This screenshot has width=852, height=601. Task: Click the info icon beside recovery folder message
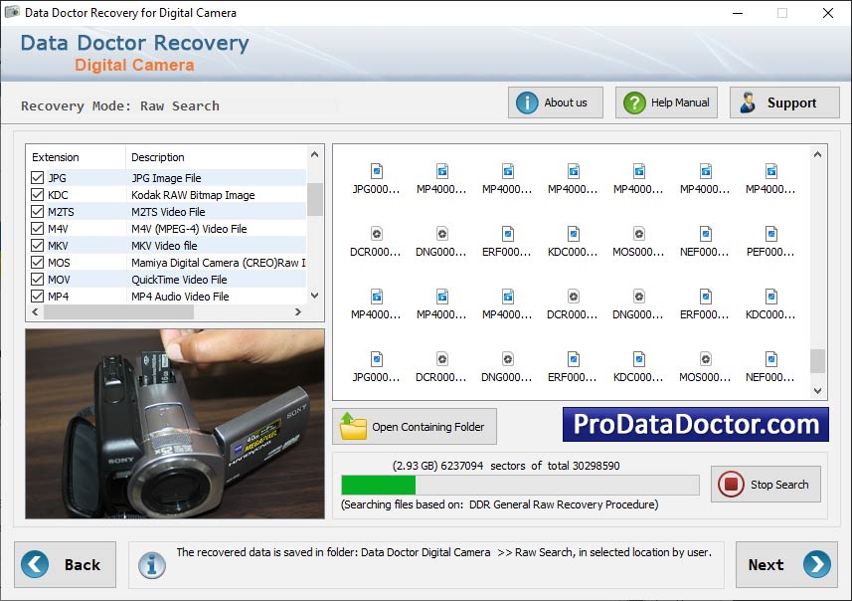(x=151, y=565)
